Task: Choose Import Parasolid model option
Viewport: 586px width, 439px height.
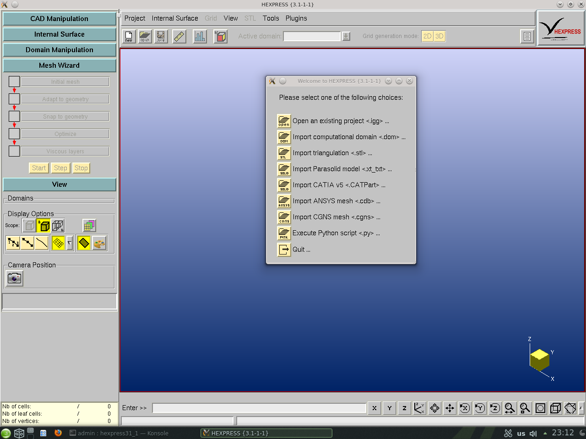Action: [x=335, y=169]
